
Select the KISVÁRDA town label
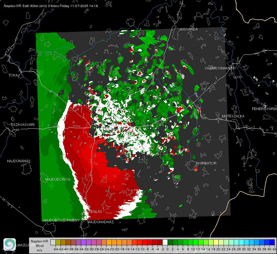click(189, 29)
